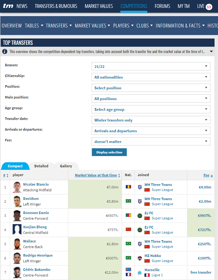Open Cédric Bakambu's player profile link
The width and height of the screenshot is (218, 280).
(37, 270)
